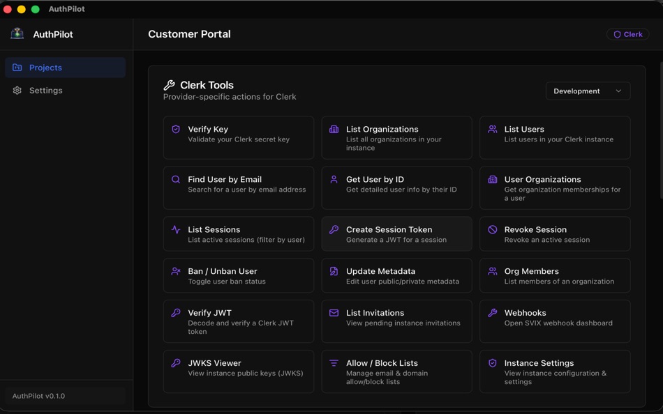The width and height of the screenshot is (663, 414).
Task: Open the Instance Settings tool
Action: (x=555, y=371)
